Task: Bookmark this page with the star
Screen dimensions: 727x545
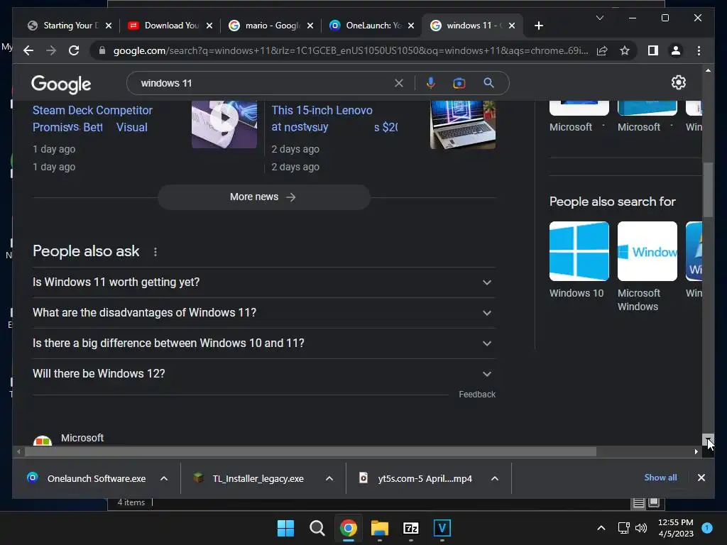Action: coord(625,50)
